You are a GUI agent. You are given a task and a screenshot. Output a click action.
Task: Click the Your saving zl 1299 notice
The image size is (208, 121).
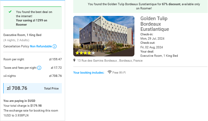pos(32,22)
